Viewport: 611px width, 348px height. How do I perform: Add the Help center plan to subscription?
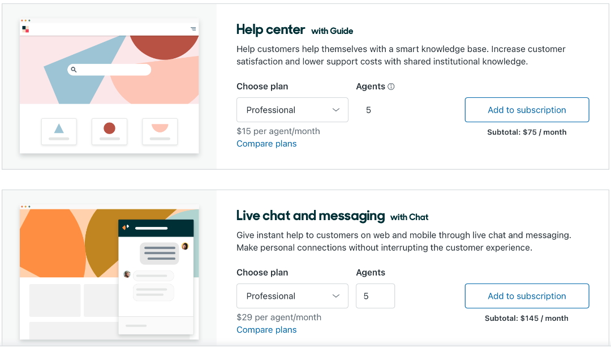tap(527, 110)
